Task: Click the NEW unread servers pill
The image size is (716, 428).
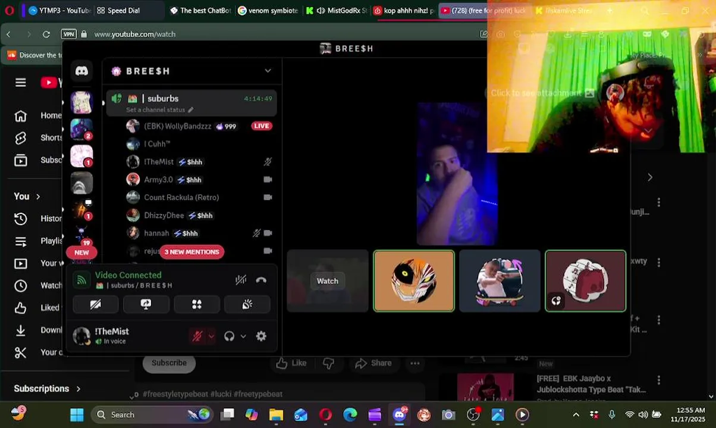Action: [81, 252]
